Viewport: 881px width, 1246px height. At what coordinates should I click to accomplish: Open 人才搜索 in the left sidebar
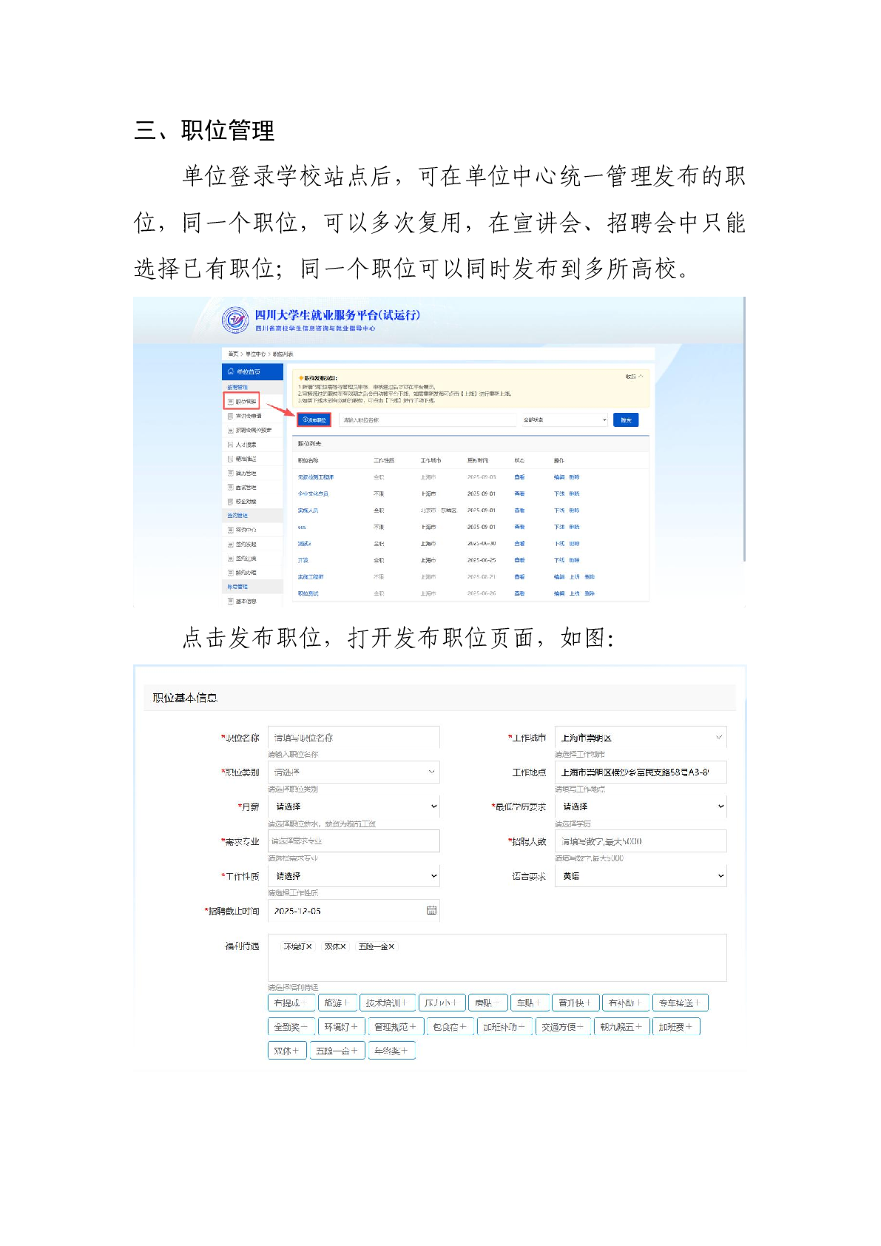click(x=246, y=445)
